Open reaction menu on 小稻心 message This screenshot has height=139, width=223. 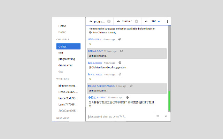pyautogui.click(x=127, y=97)
